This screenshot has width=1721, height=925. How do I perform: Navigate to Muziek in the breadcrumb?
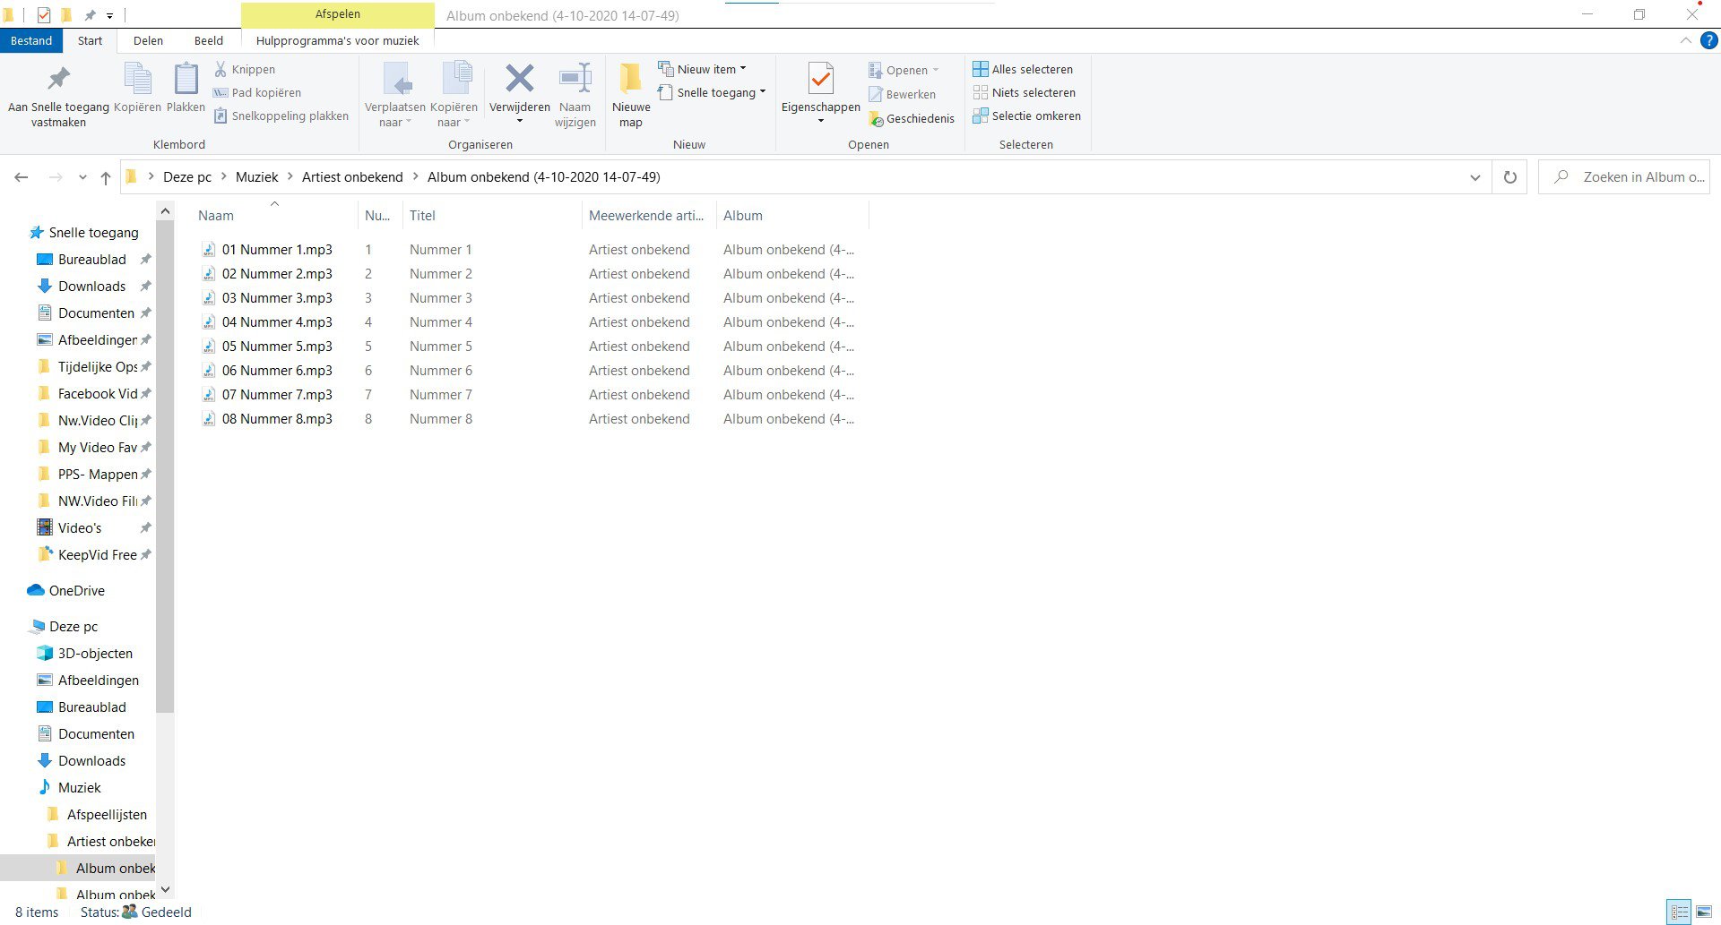tap(256, 177)
